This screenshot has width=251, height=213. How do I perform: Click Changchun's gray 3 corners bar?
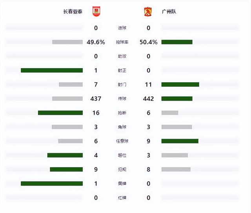click(x=67, y=127)
